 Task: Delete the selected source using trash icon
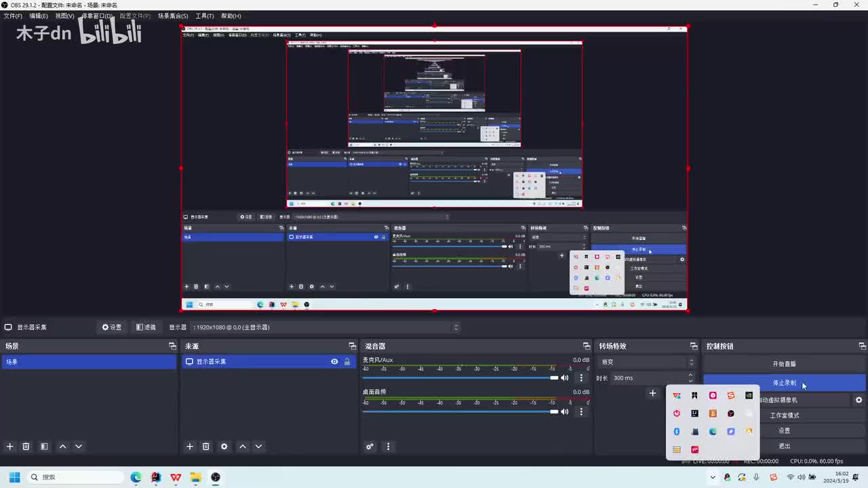[206, 447]
